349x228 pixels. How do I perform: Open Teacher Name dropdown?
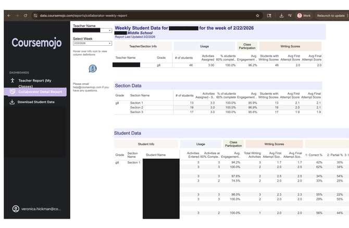click(92, 30)
